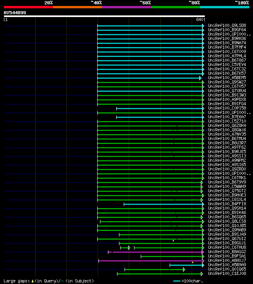This screenshot has width=253, height=284.
Task: Click the green alignment bar for UniRef100_B9SJA9
Action: pyautogui.click(x=161, y=235)
